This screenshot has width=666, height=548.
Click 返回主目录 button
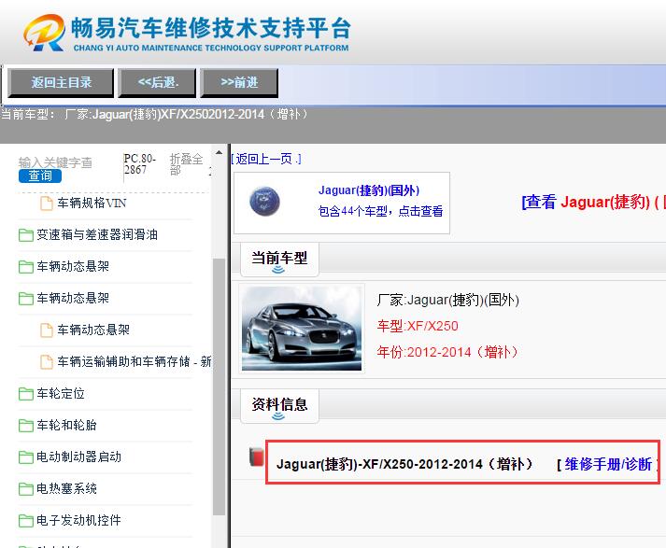pos(61,83)
